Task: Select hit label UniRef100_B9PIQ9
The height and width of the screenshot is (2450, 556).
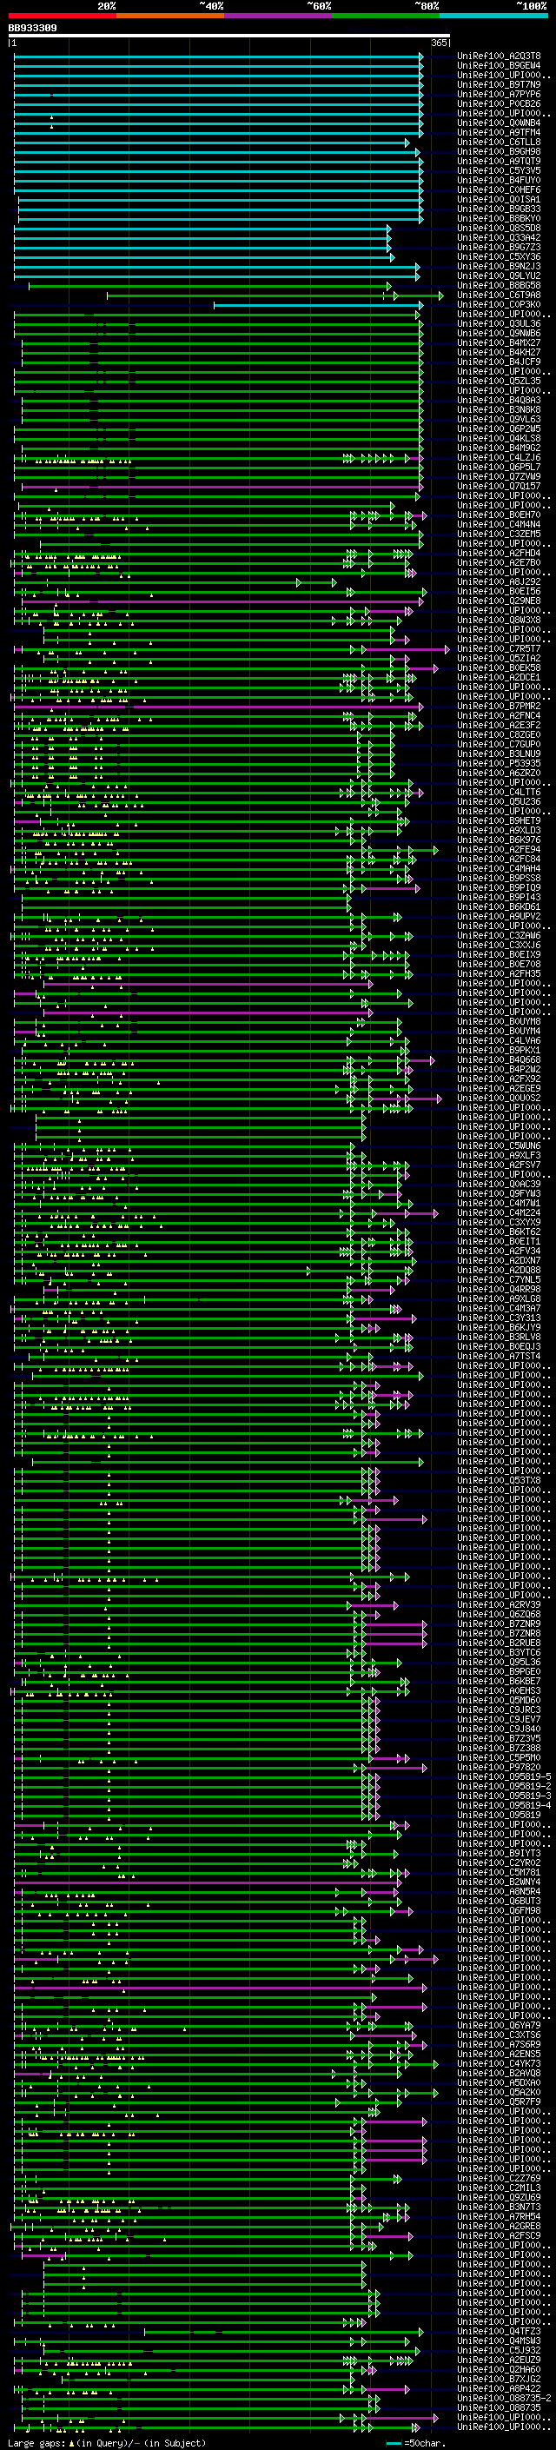Action: (x=499, y=887)
